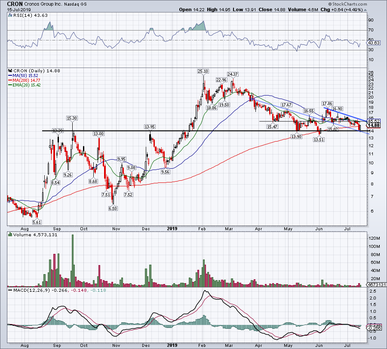Click the 9.95 price label
This screenshot has width=387, height=349.
click(121, 159)
